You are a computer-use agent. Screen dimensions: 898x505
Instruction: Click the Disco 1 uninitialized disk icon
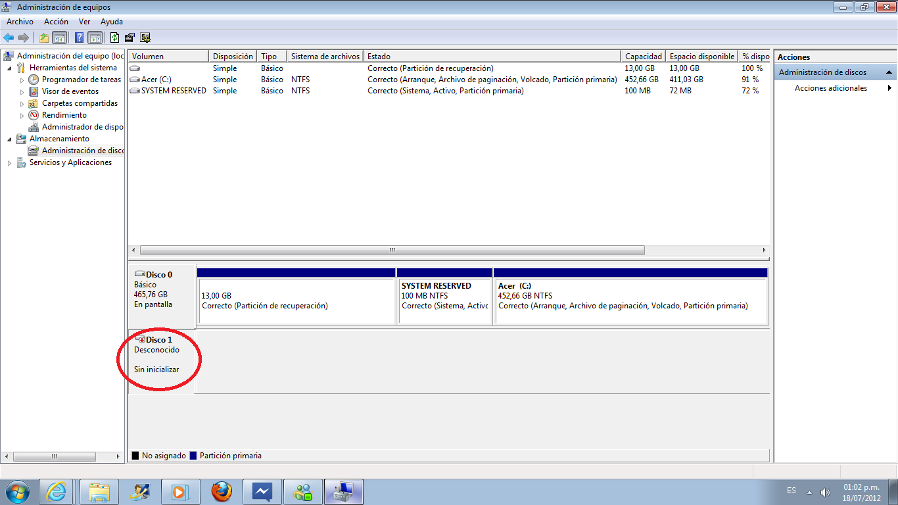tap(140, 339)
